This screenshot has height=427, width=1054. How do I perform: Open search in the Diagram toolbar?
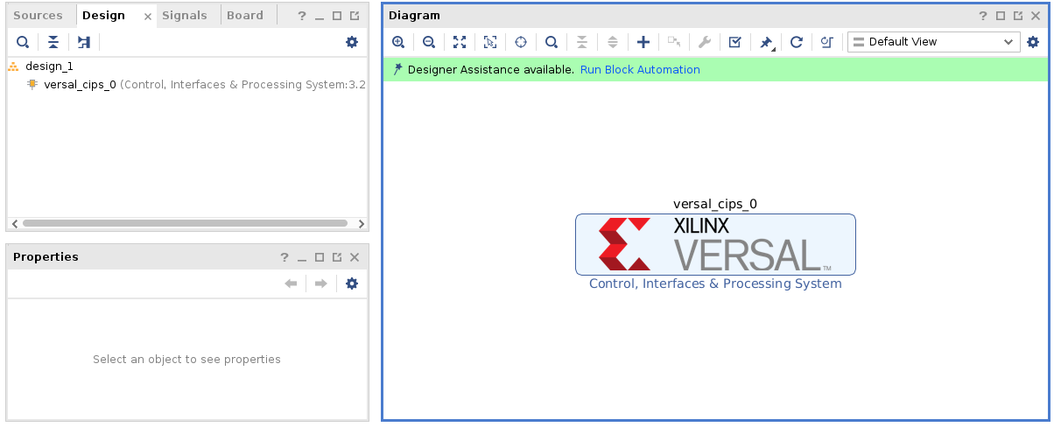(552, 42)
